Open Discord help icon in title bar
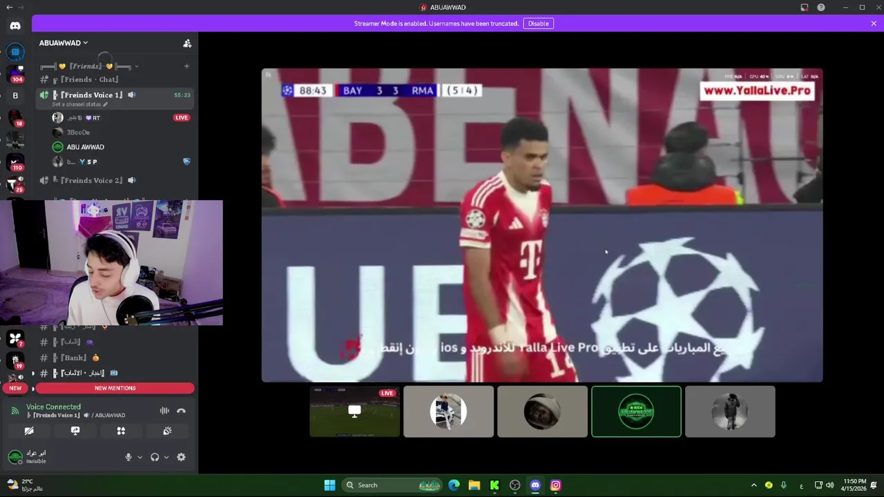884x497 pixels. coord(821,7)
